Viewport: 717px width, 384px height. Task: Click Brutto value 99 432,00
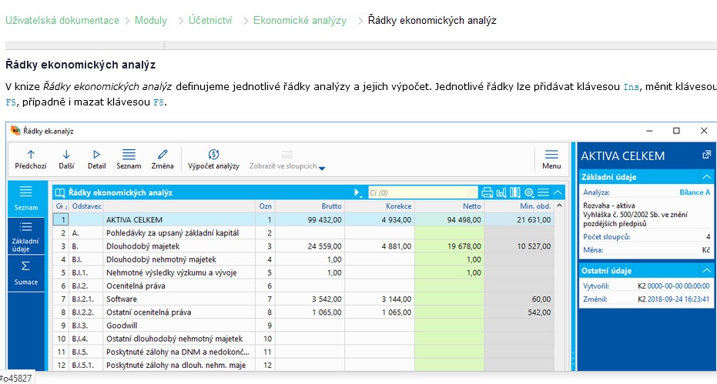click(x=325, y=220)
